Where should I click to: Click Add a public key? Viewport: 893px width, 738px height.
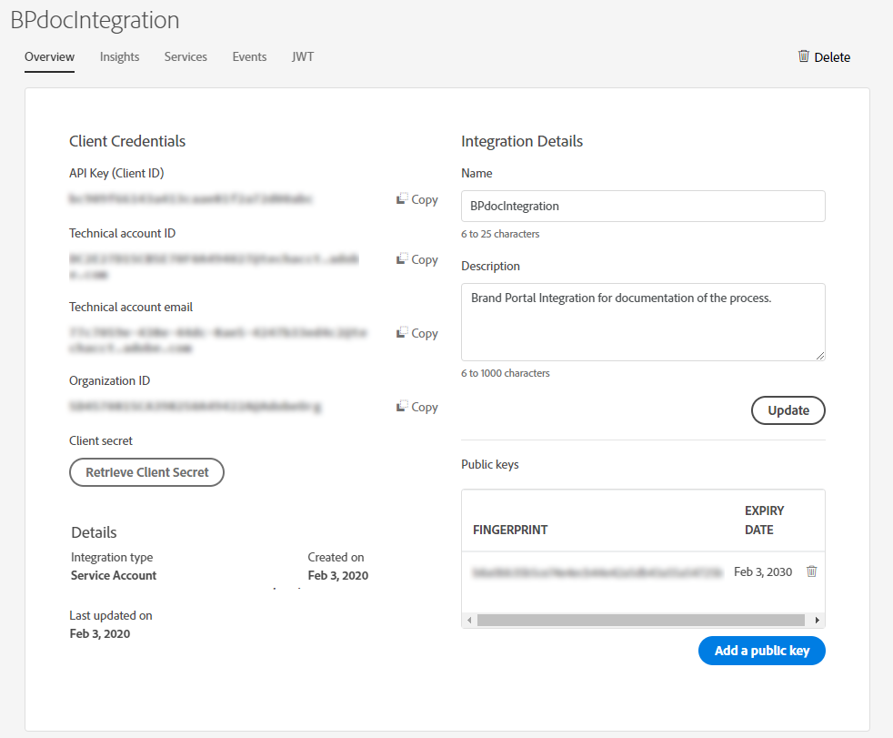(x=761, y=651)
